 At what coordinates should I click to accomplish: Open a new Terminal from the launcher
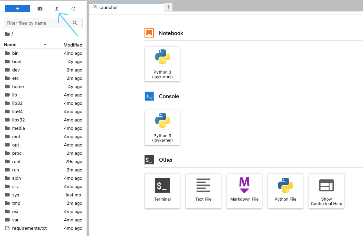[x=162, y=191]
